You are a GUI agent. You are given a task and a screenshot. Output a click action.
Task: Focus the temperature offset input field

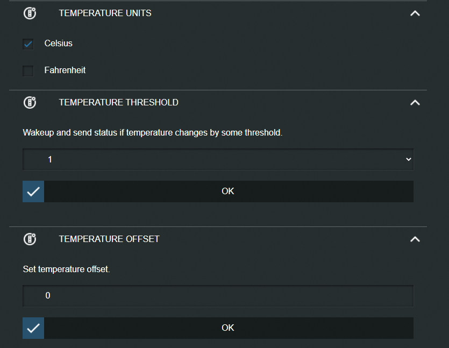(x=218, y=296)
